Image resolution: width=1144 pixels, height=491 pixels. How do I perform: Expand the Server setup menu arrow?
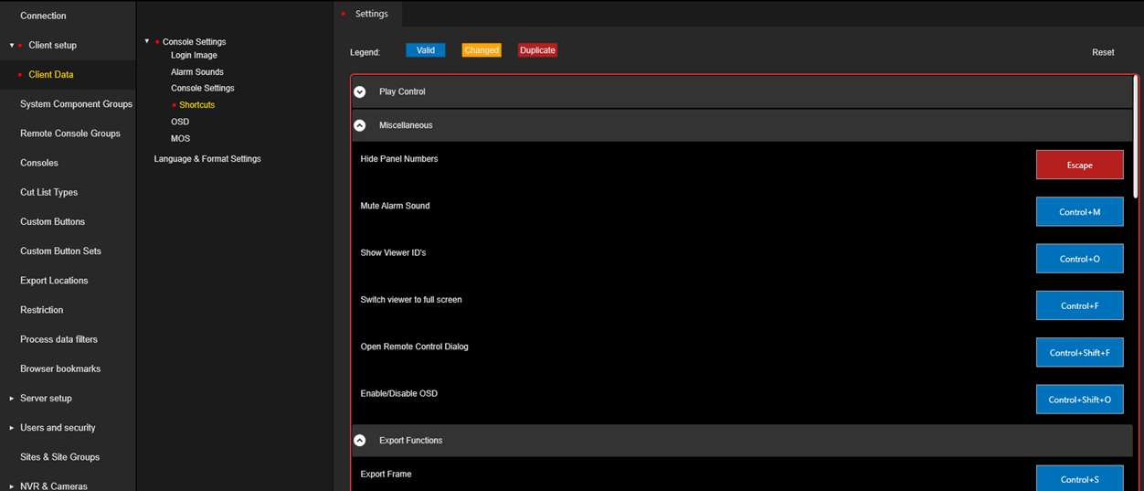coord(12,399)
